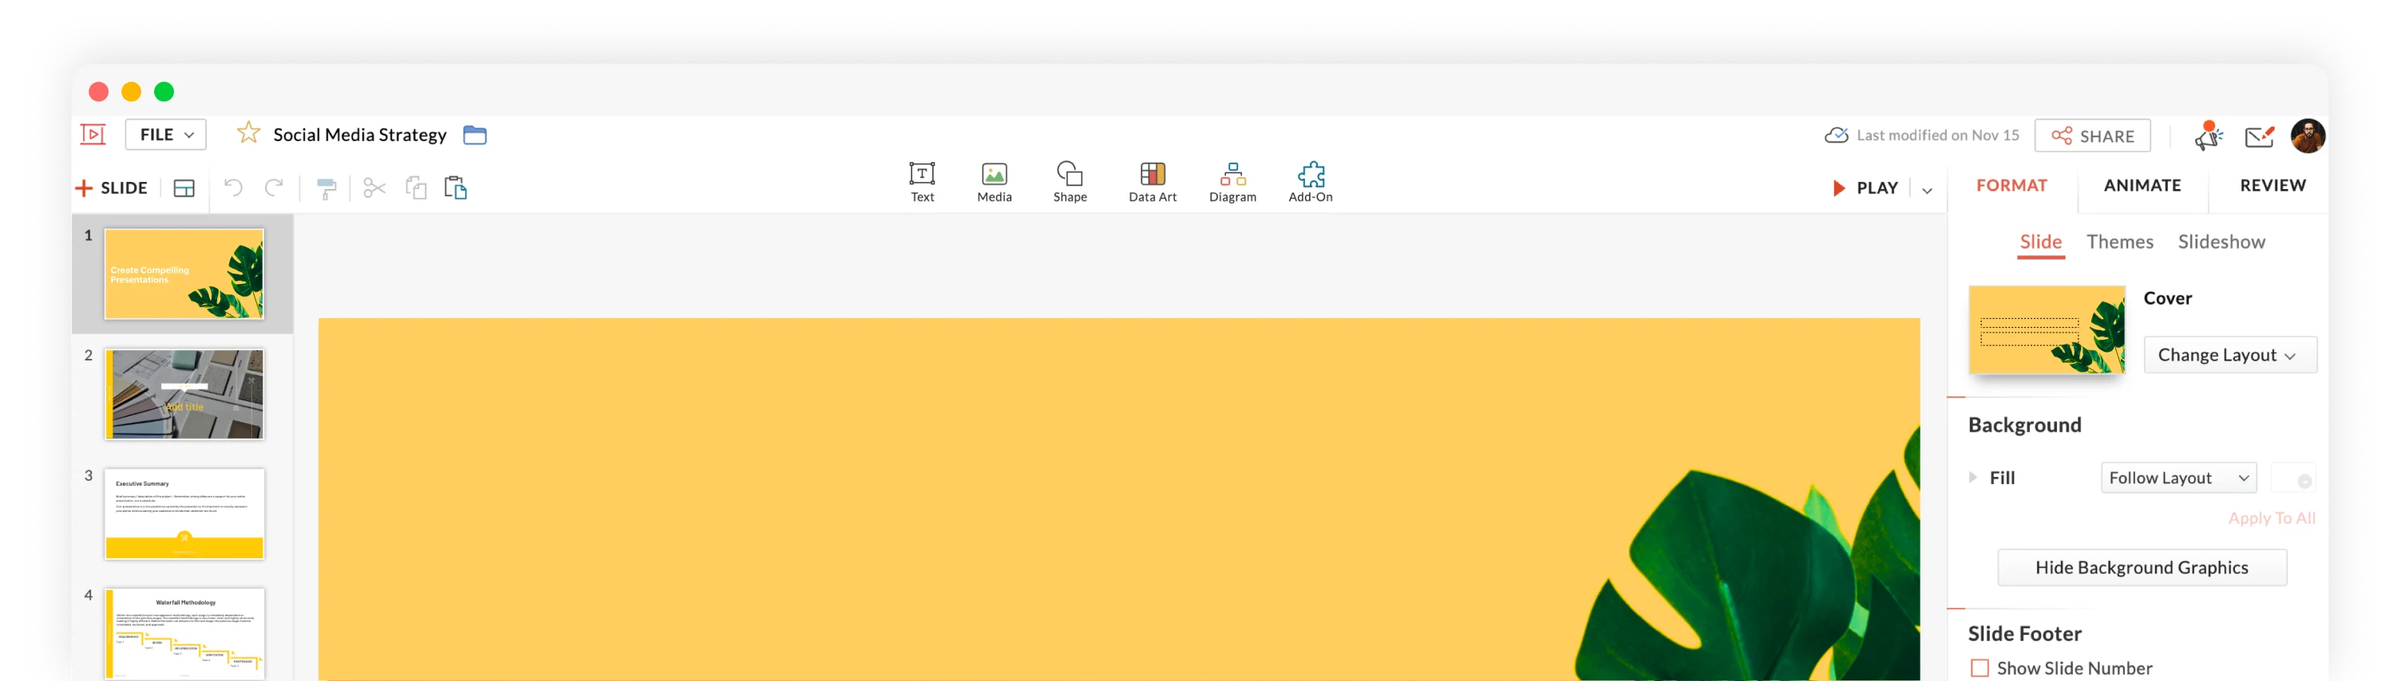Click the fill color swatch
This screenshot has height=681, width=2401.
[2294, 478]
